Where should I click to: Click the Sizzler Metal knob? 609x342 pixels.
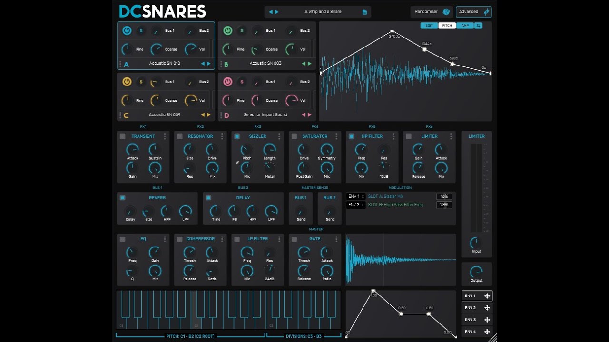[269, 168]
